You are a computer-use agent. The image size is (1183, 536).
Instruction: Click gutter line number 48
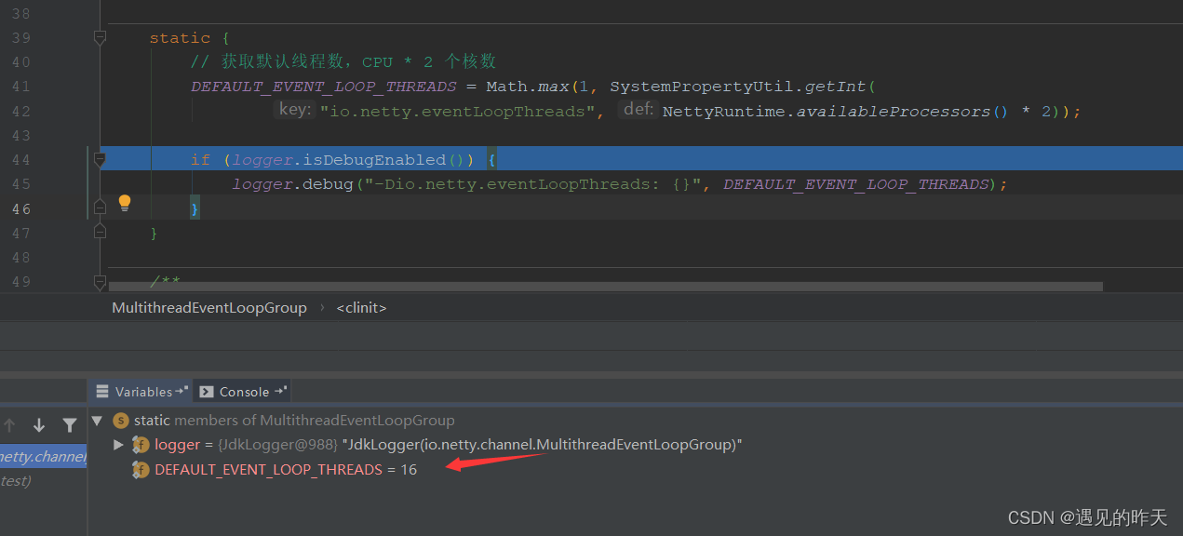coord(20,257)
